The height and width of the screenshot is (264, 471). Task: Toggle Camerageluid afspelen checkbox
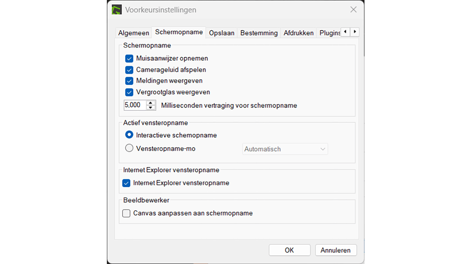(129, 70)
